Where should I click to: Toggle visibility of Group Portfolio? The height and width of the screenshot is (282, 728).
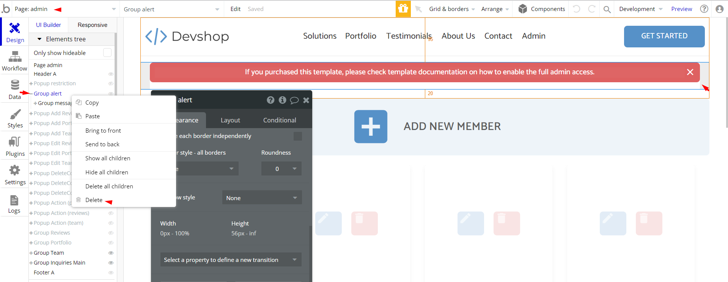pos(111,243)
